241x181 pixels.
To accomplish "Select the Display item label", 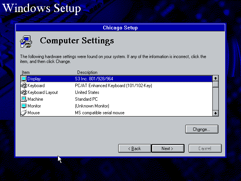I will 34,79.
